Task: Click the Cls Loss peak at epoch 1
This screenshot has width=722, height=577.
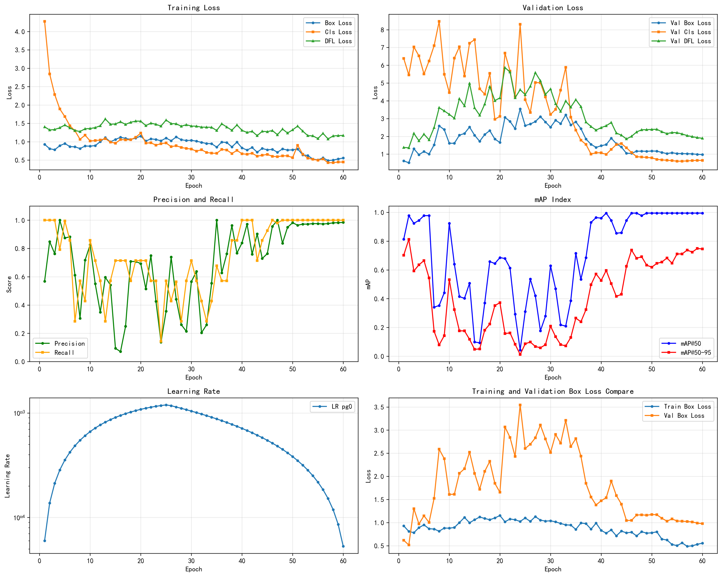Action: pos(45,21)
